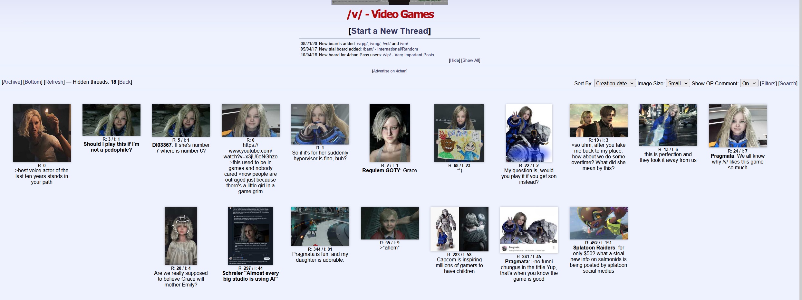Viewport: 802px width, 300px height.
Task: Open /bant/ - International/Random board
Action: coord(390,49)
